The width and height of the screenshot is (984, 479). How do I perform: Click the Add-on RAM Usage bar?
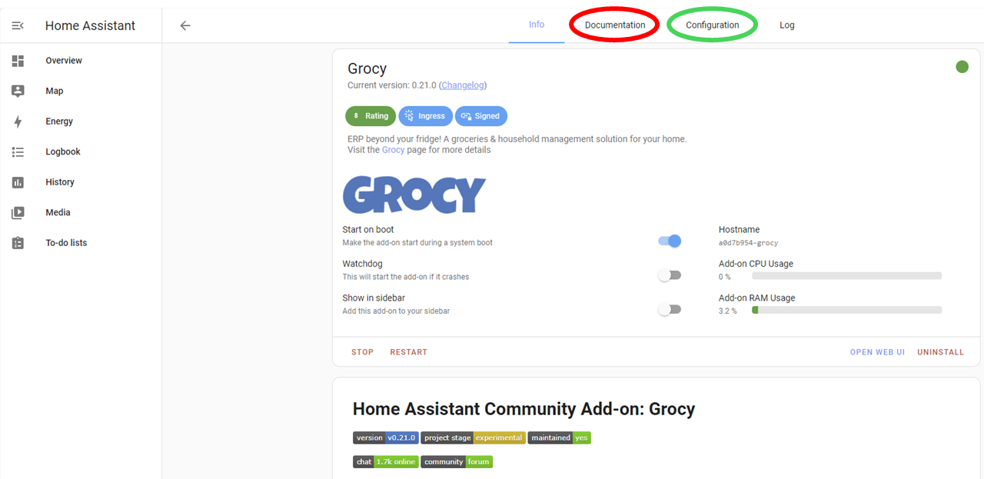846,310
